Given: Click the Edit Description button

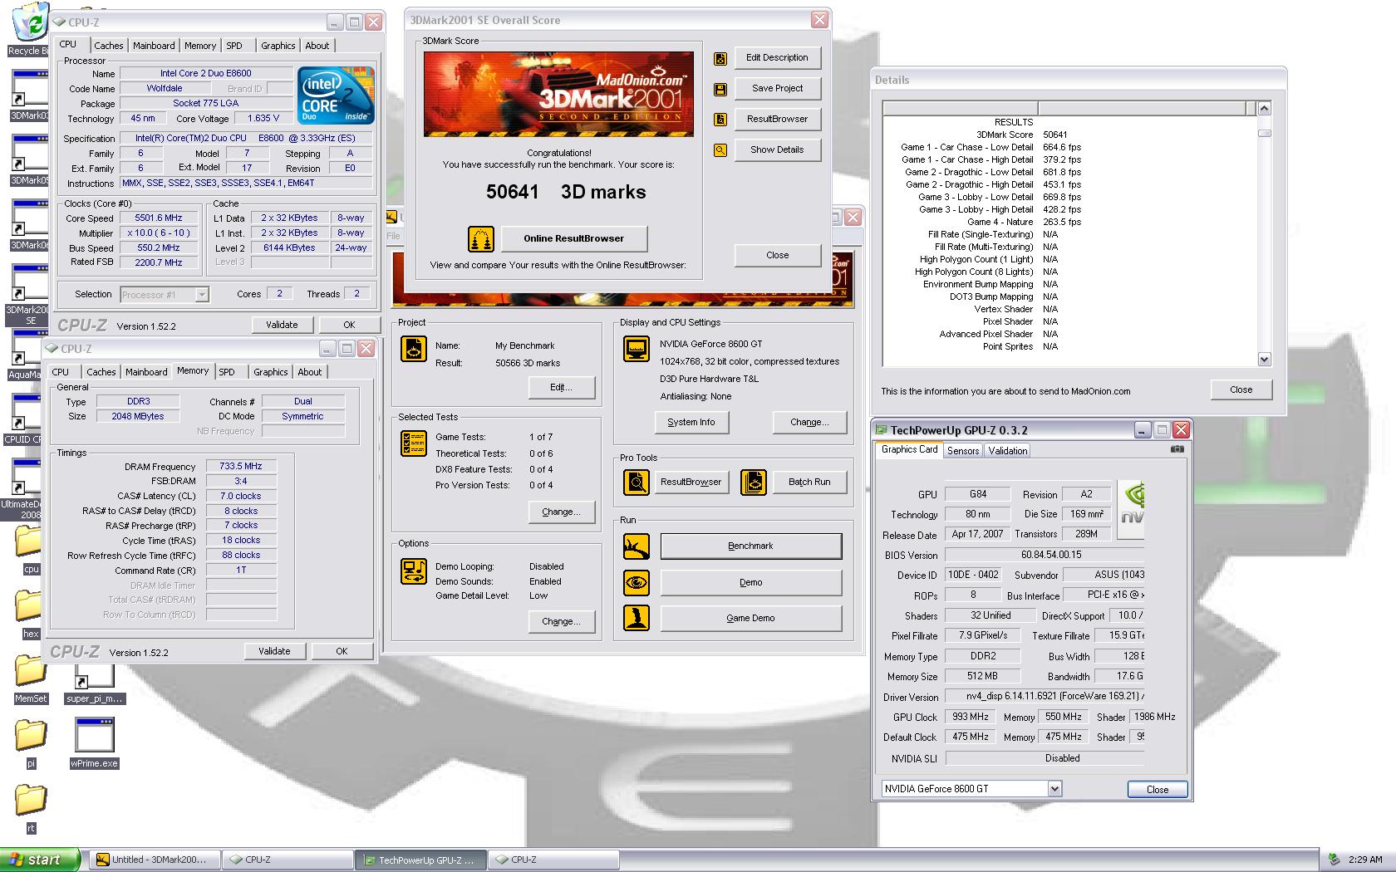Looking at the screenshot, I should (x=777, y=58).
